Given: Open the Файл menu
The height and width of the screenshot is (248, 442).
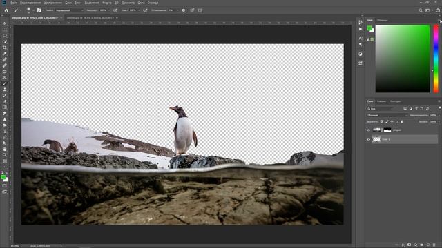Looking at the screenshot, I should point(14,3).
